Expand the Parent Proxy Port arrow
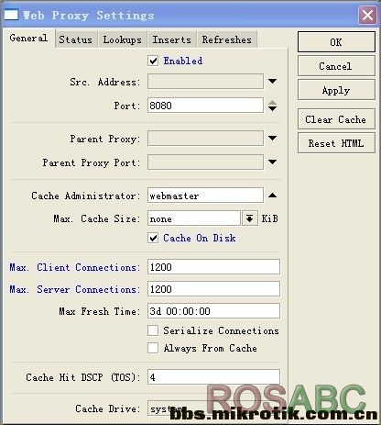This screenshot has width=381, height=425. pos(272,162)
